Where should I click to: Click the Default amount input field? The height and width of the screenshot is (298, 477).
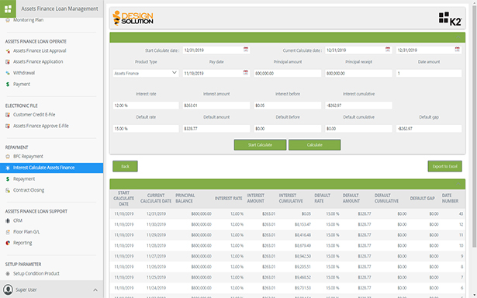(x=216, y=129)
